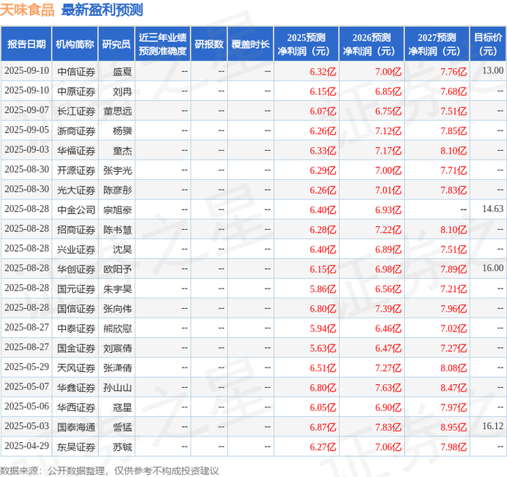This screenshot has width=507, height=477.
Task: Click the 近三年业绩预测准确度 column header
Action: coord(163,44)
